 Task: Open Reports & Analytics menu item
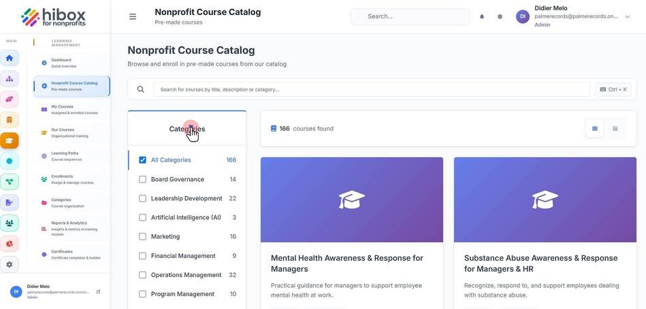pyautogui.click(x=71, y=228)
